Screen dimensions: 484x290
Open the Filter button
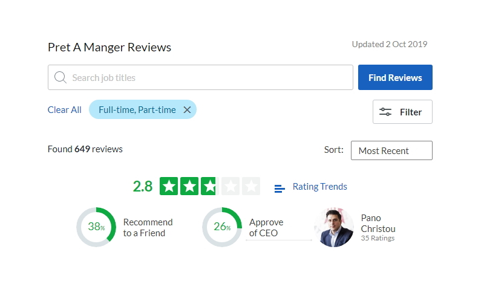pyautogui.click(x=402, y=112)
